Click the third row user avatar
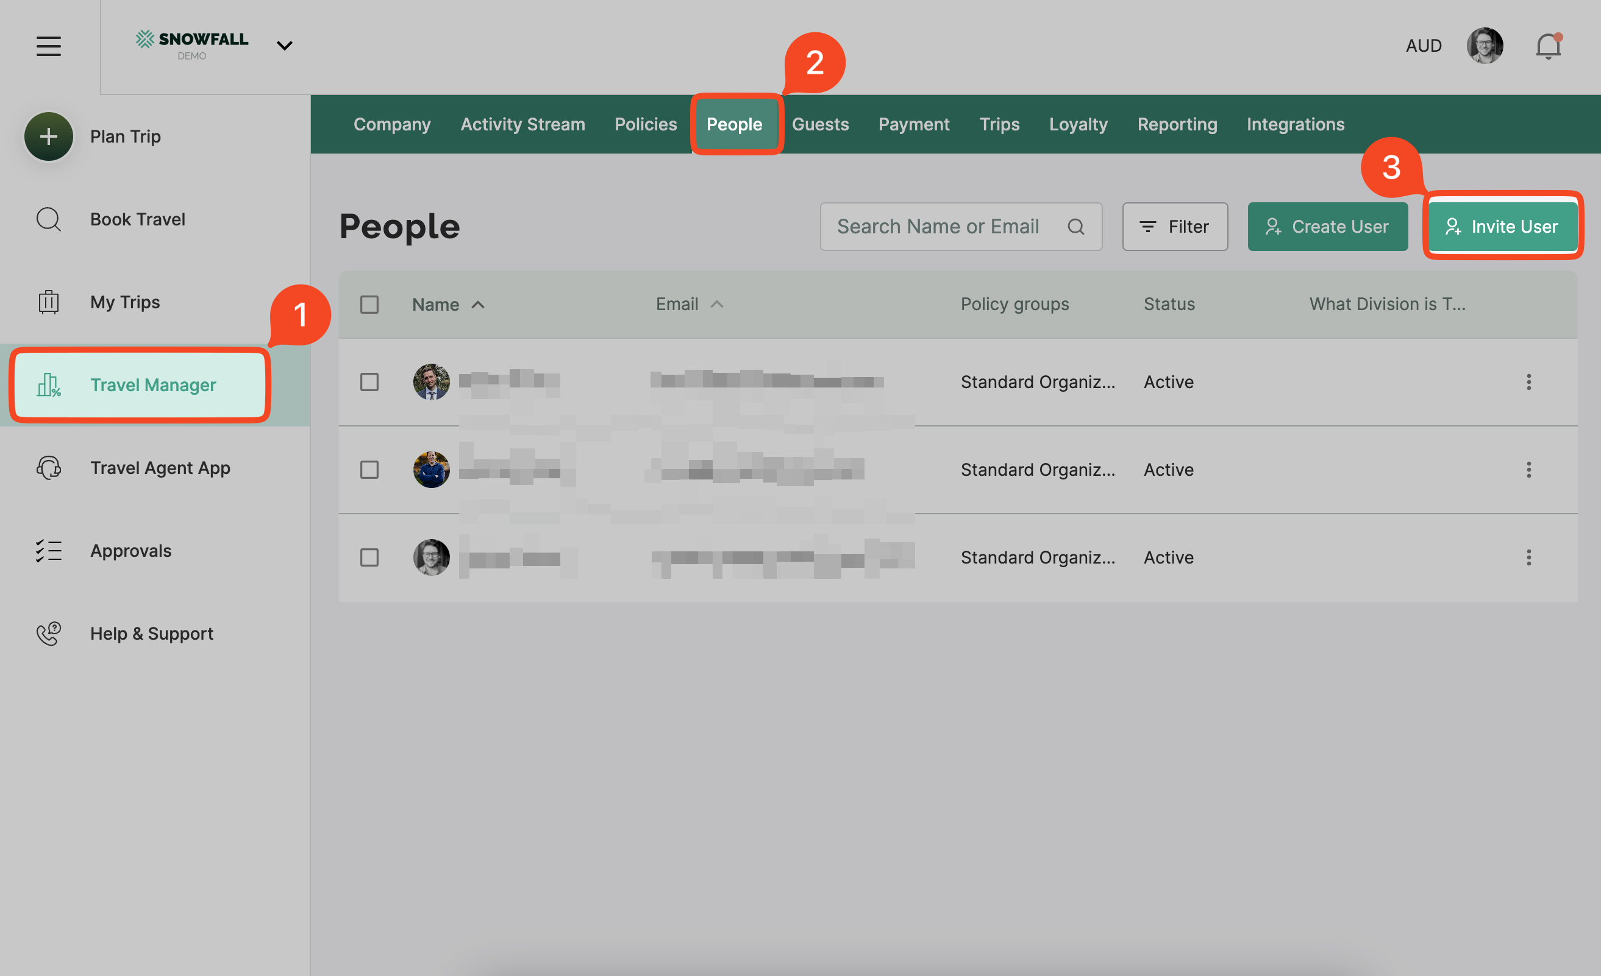 click(x=432, y=557)
